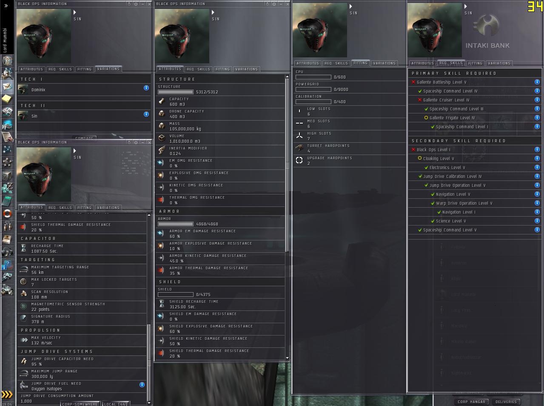This screenshot has width=544, height=406.
Task: Click the Dominix row under Tech I
Action: pyautogui.click(x=84, y=90)
